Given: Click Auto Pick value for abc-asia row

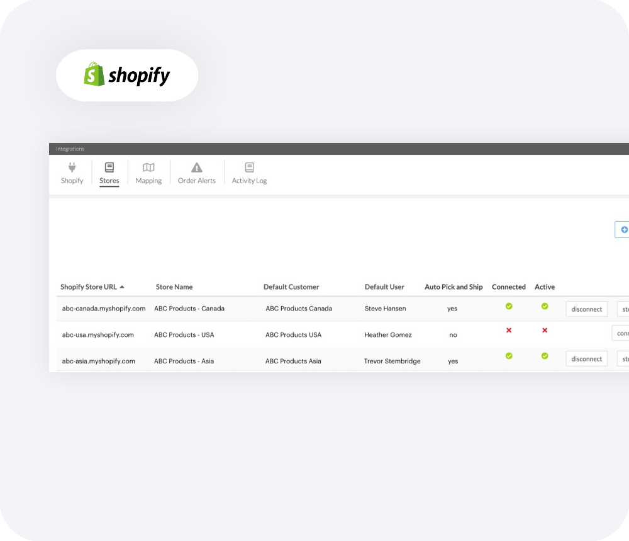Looking at the screenshot, I should 453,361.
